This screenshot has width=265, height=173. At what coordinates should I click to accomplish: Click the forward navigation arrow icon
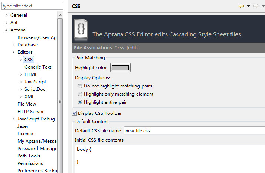[256, 6]
